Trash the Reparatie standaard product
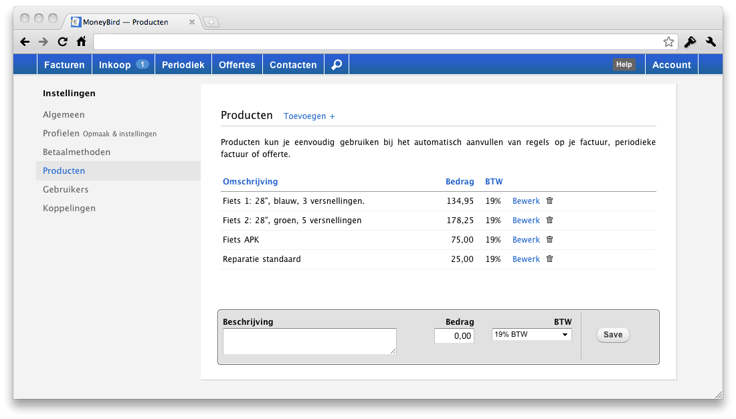 point(550,259)
